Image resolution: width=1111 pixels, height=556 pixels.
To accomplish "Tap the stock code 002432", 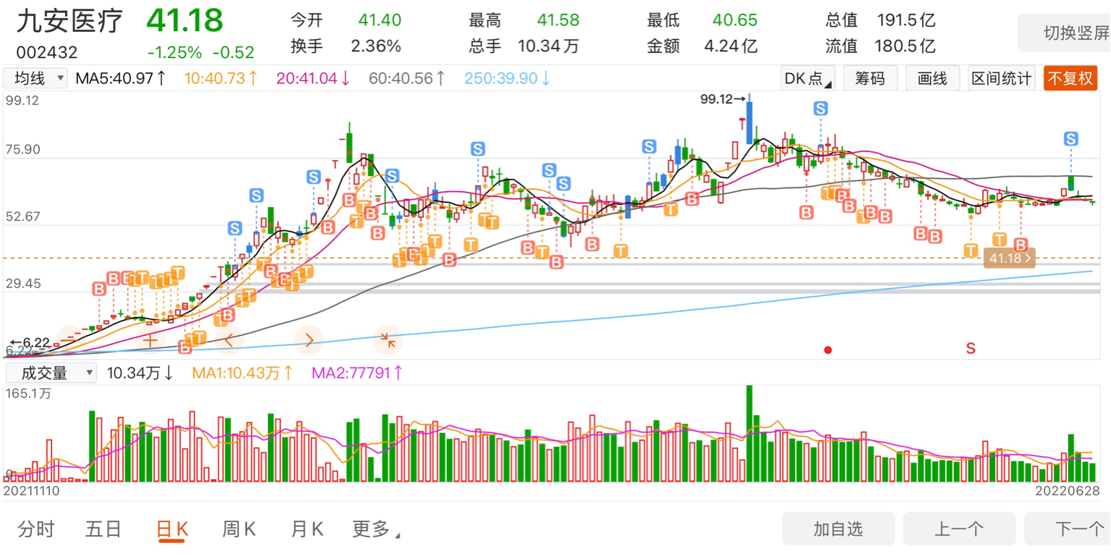I will [47, 52].
